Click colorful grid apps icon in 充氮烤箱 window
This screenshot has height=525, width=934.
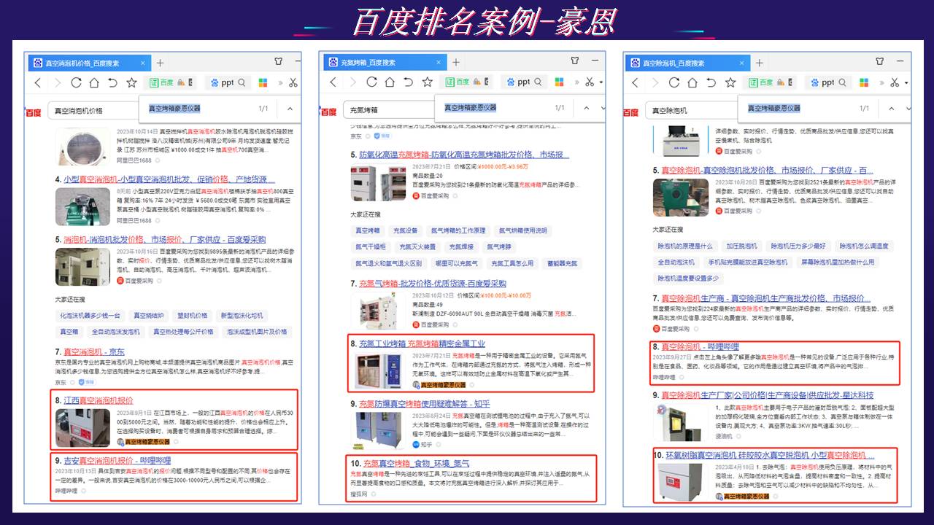click(x=559, y=82)
